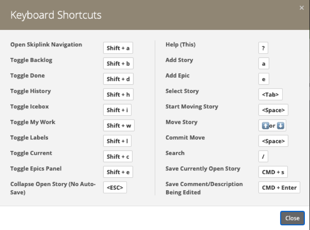310x230 pixels.
Task: Click the down arrow Move Story icon
Action: pyautogui.click(x=281, y=126)
